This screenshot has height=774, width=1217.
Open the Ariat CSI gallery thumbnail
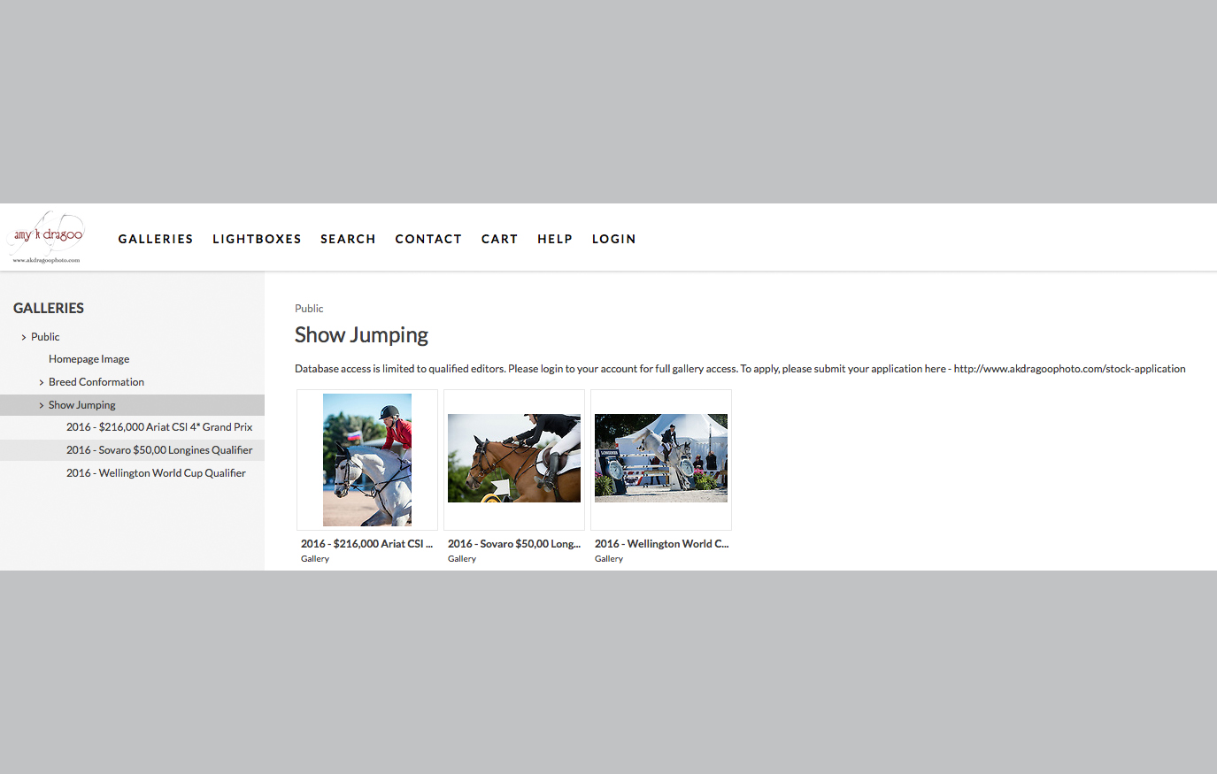pos(367,460)
